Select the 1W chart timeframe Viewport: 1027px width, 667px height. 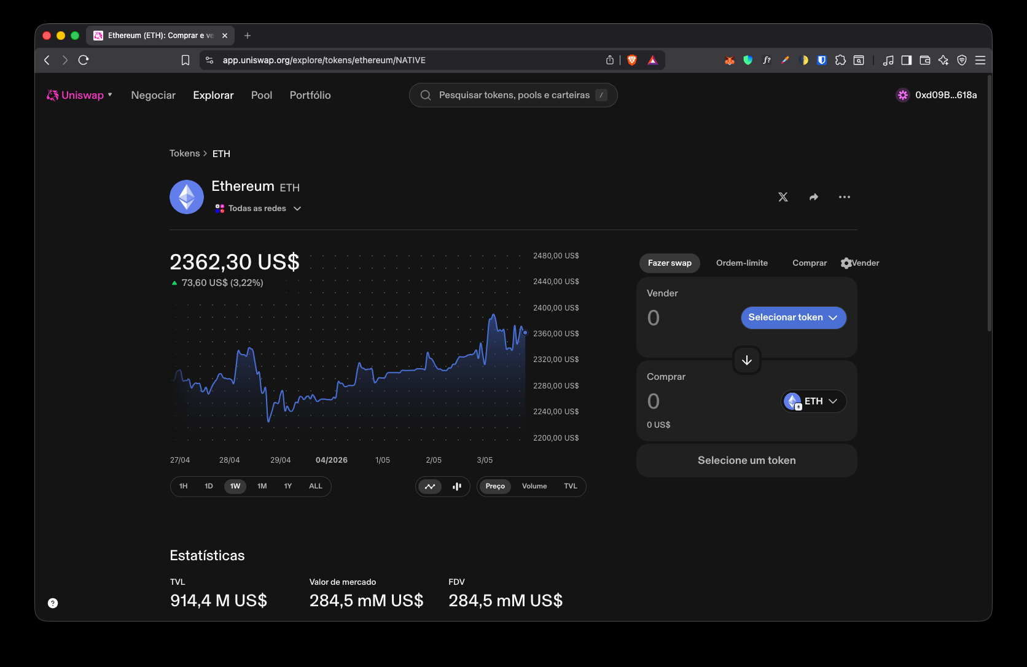point(235,486)
